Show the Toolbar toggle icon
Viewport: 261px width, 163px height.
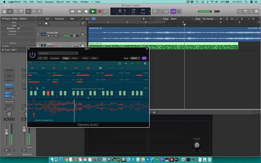point(21,11)
